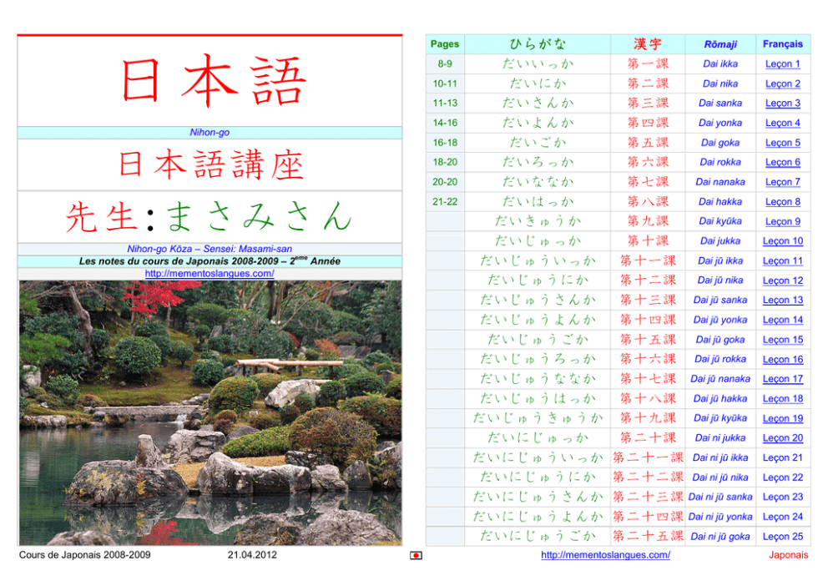Click the Dai ni jū goka cell
Screen dimensions: 828x586
720,537
